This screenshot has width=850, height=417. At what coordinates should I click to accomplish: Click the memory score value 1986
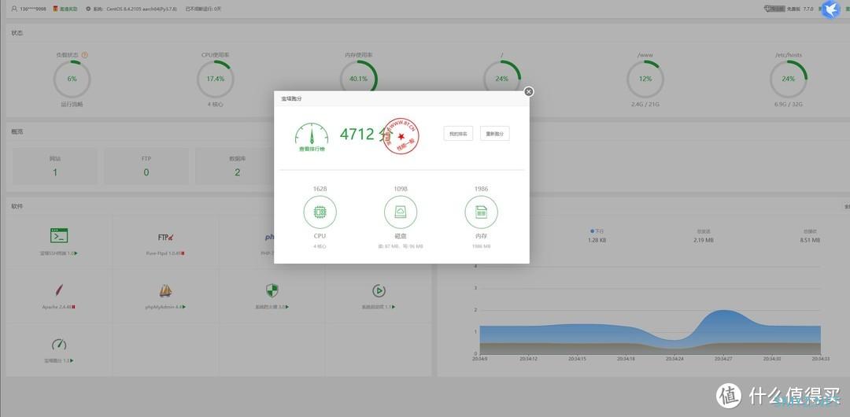[x=481, y=189]
